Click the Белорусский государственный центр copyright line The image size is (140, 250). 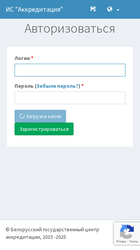tap(52, 230)
